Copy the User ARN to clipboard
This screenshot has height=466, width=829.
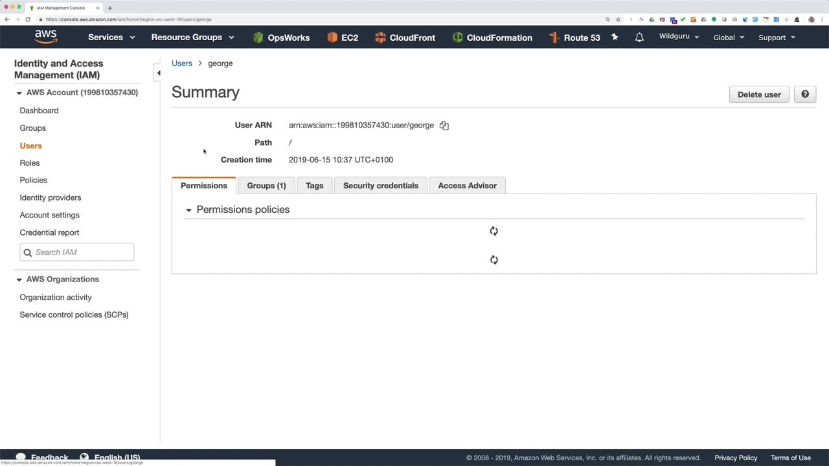[444, 126]
